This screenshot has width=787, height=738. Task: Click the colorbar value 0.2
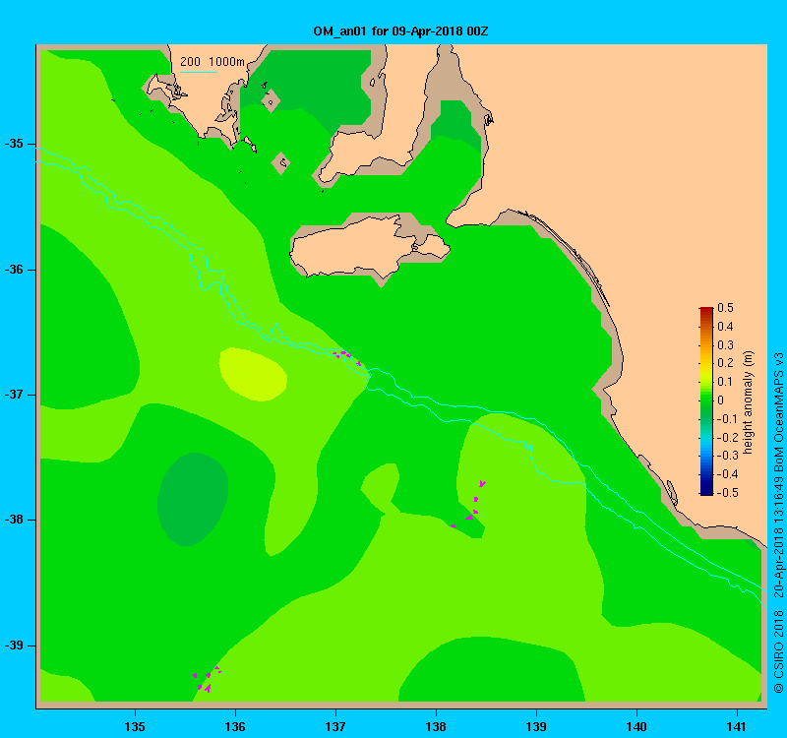pos(726,363)
